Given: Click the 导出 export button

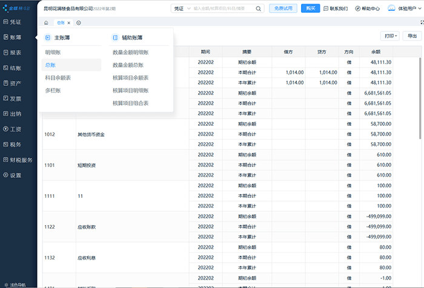Looking at the screenshot, I should 412,36.
